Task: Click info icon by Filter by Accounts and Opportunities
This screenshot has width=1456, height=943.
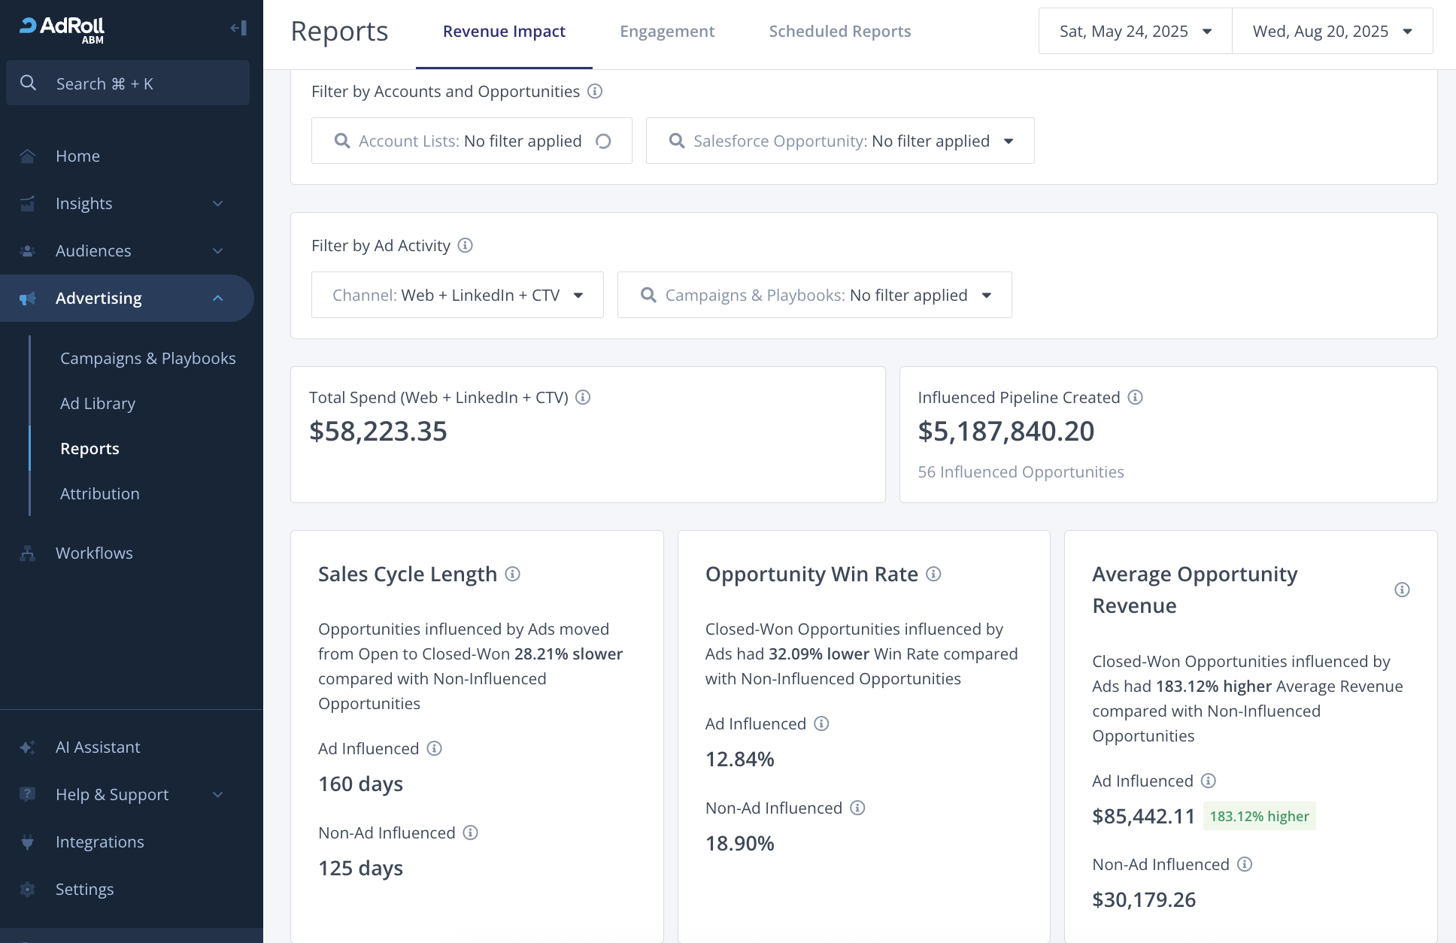Action: click(594, 92)
